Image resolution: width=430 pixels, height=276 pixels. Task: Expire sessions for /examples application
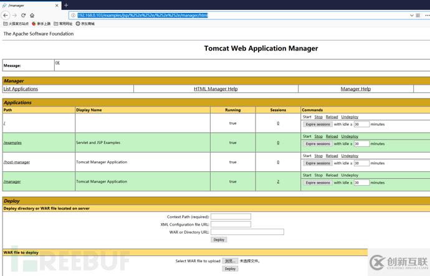pyautogui.click(x=318, y=144)
